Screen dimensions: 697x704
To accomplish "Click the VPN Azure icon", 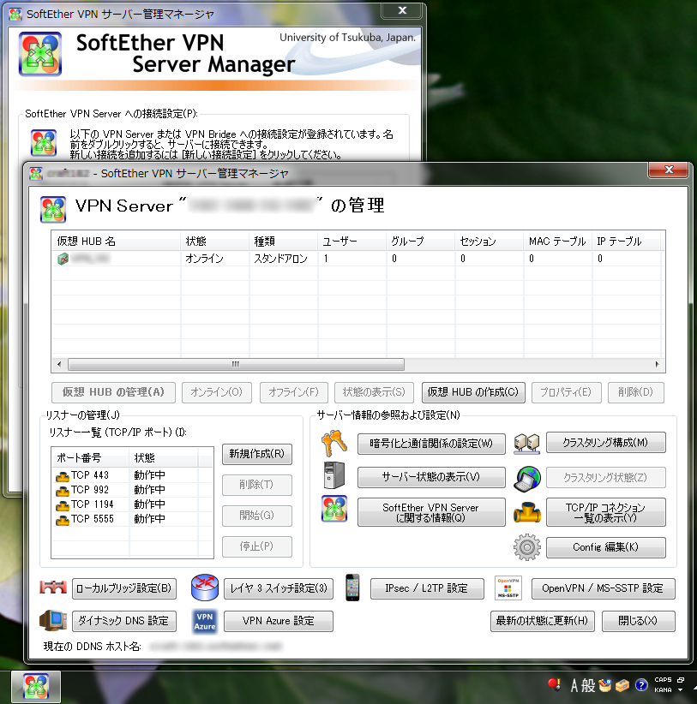I will point(205,622).
